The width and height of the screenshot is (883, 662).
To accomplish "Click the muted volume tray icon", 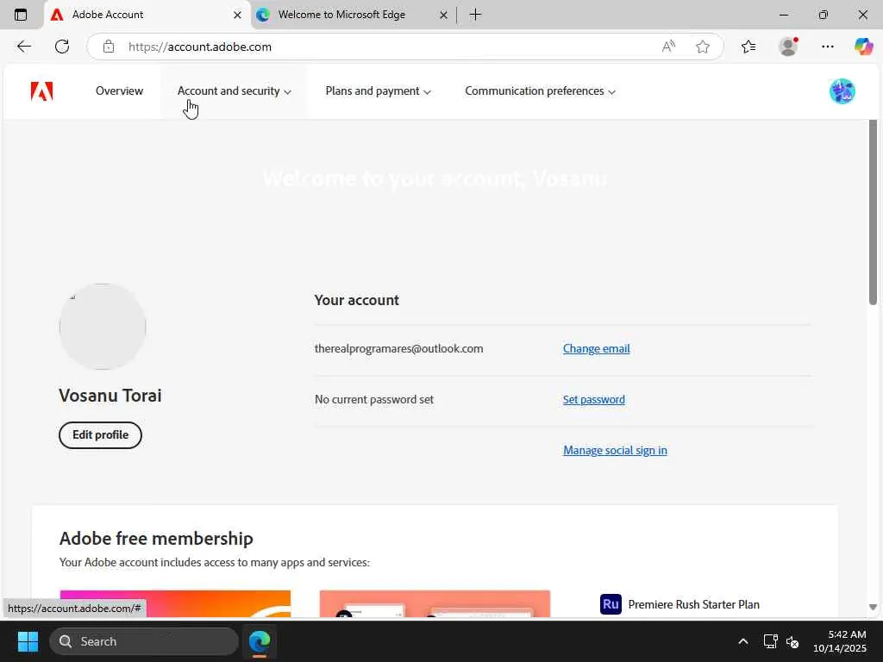I will (793, 641).
